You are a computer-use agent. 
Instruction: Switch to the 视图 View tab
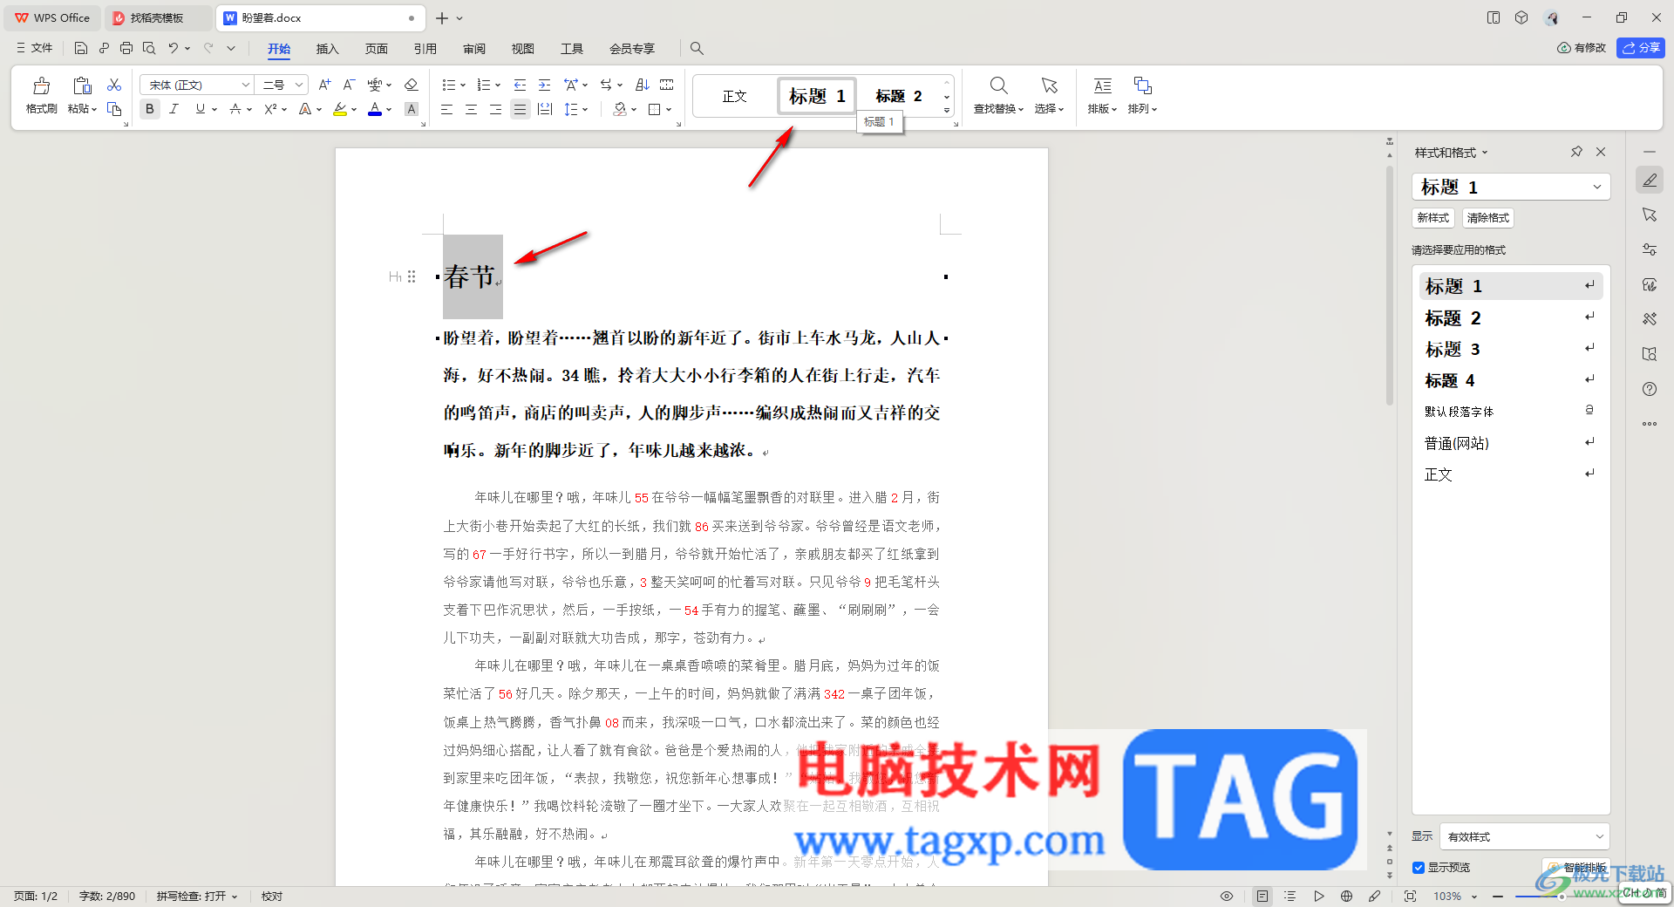[522, 49]
